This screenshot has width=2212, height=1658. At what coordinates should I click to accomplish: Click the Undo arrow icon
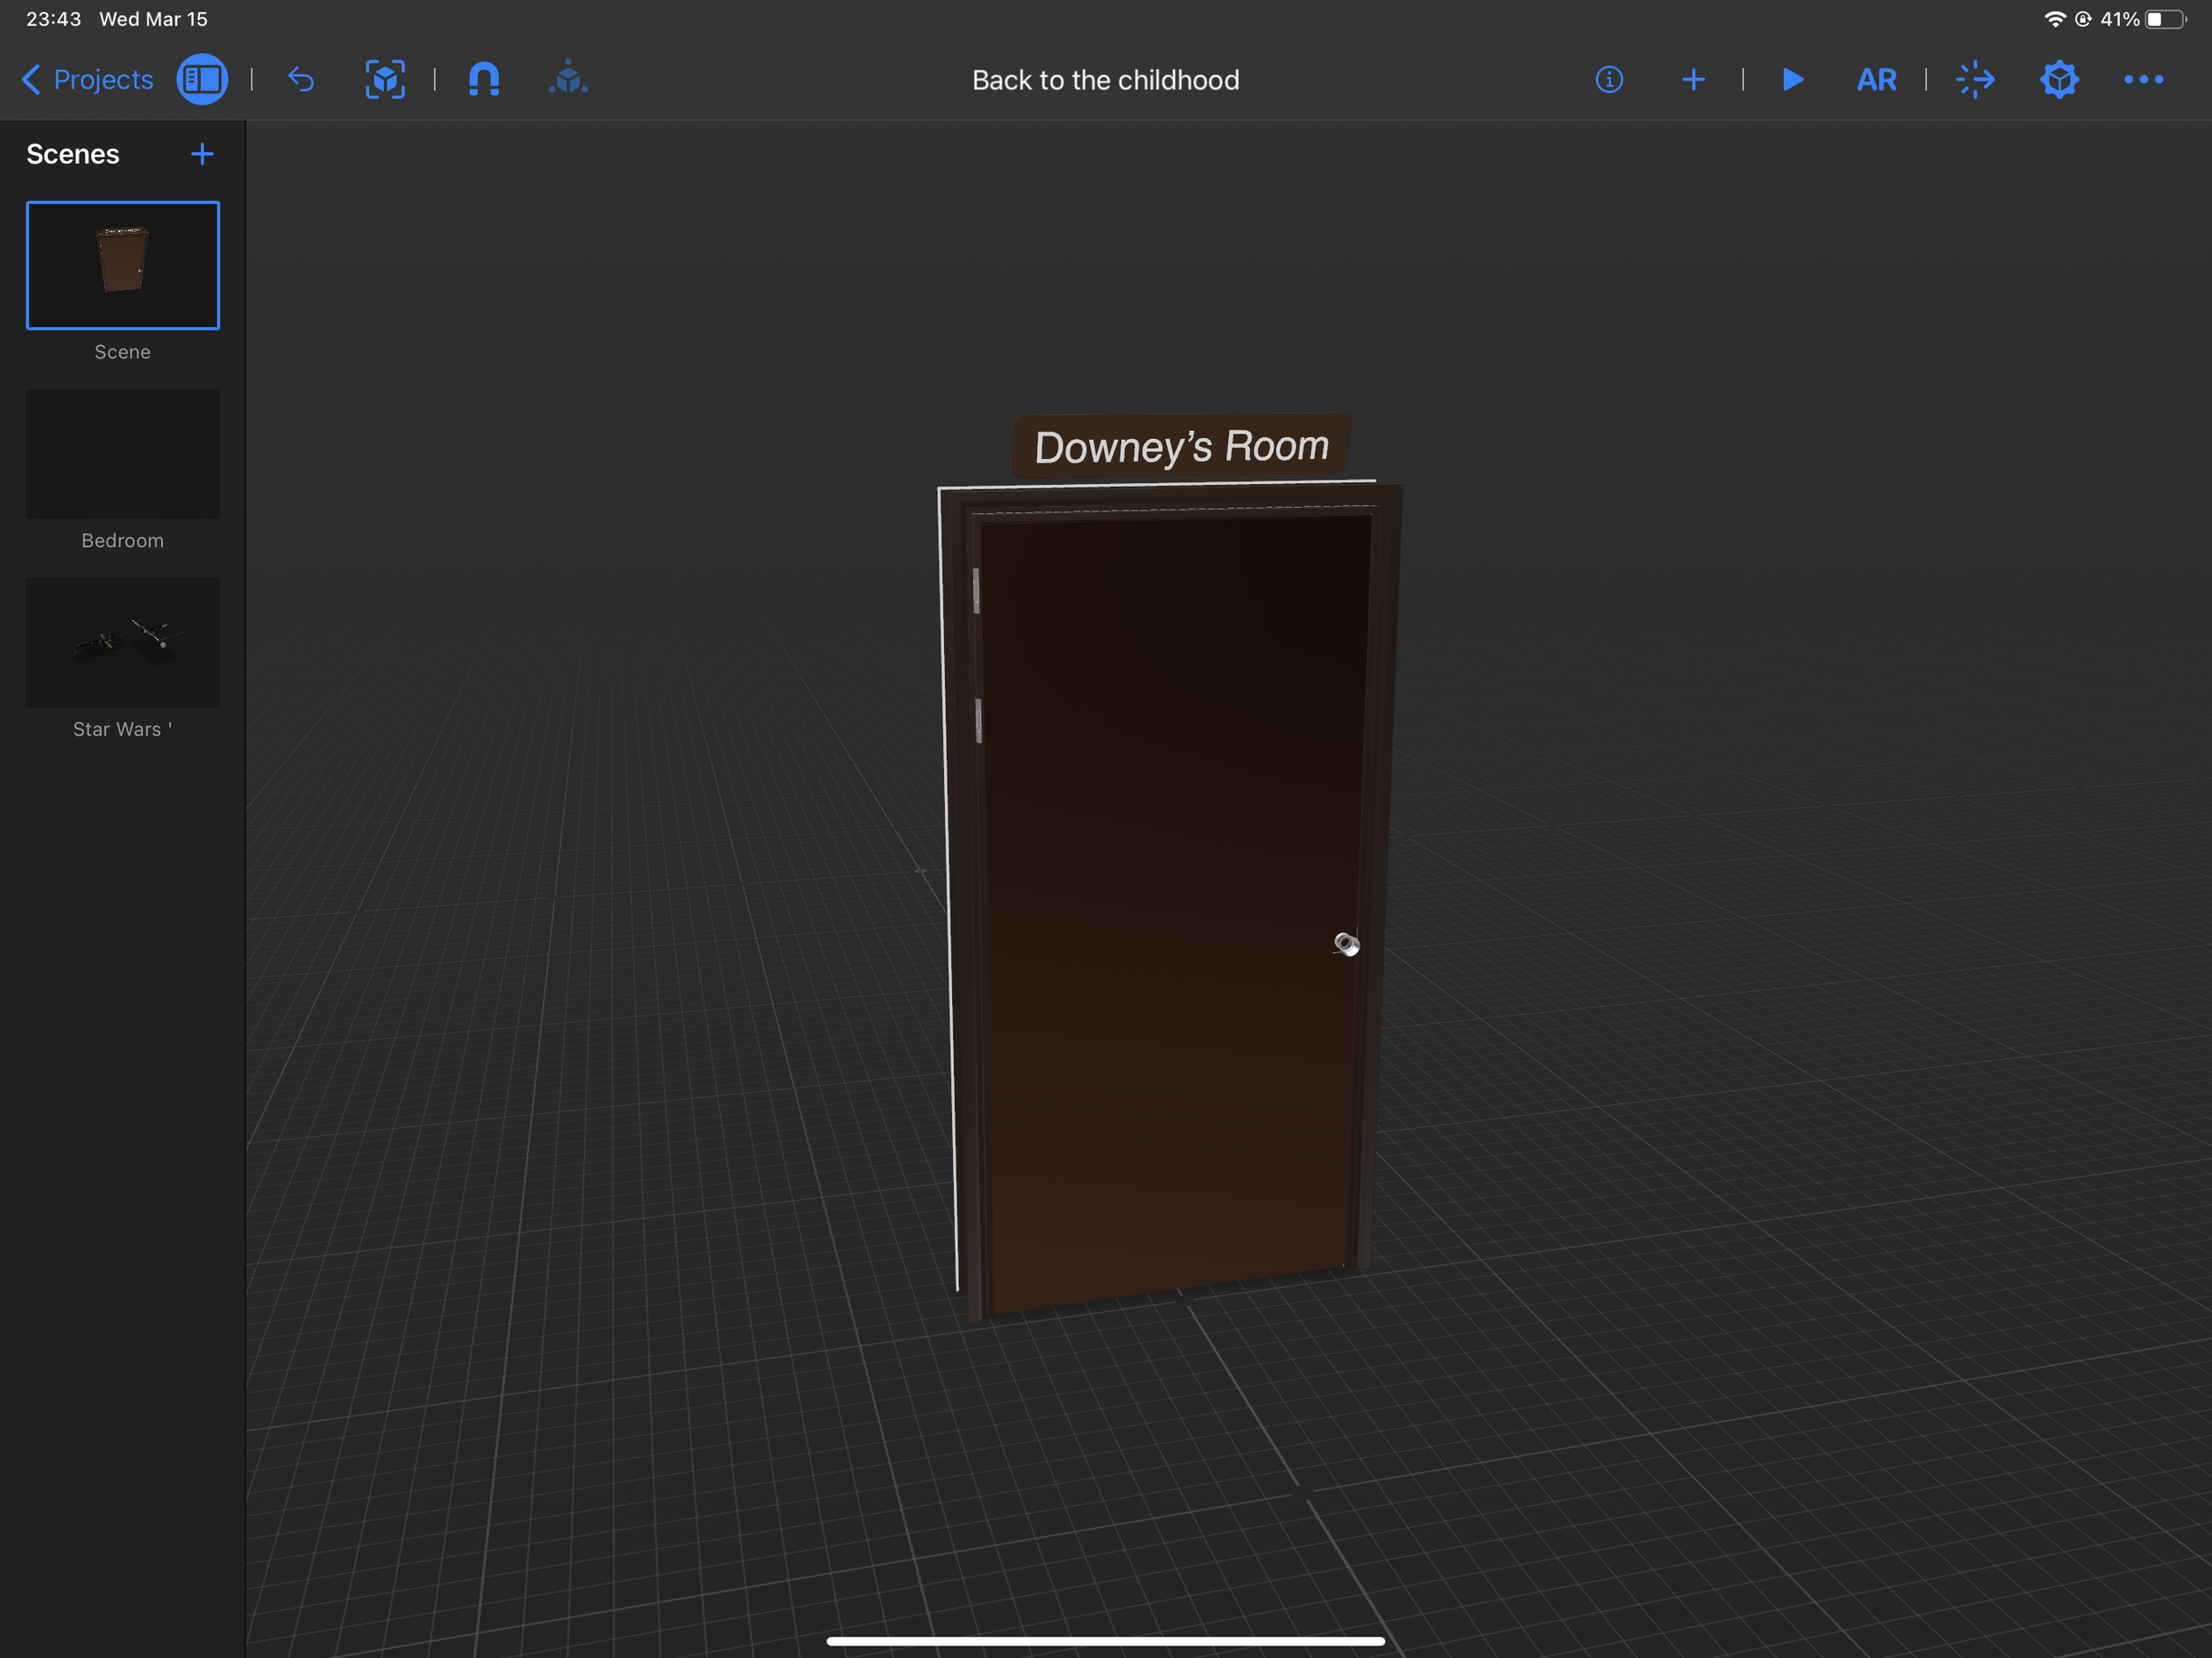coord(301,79)
